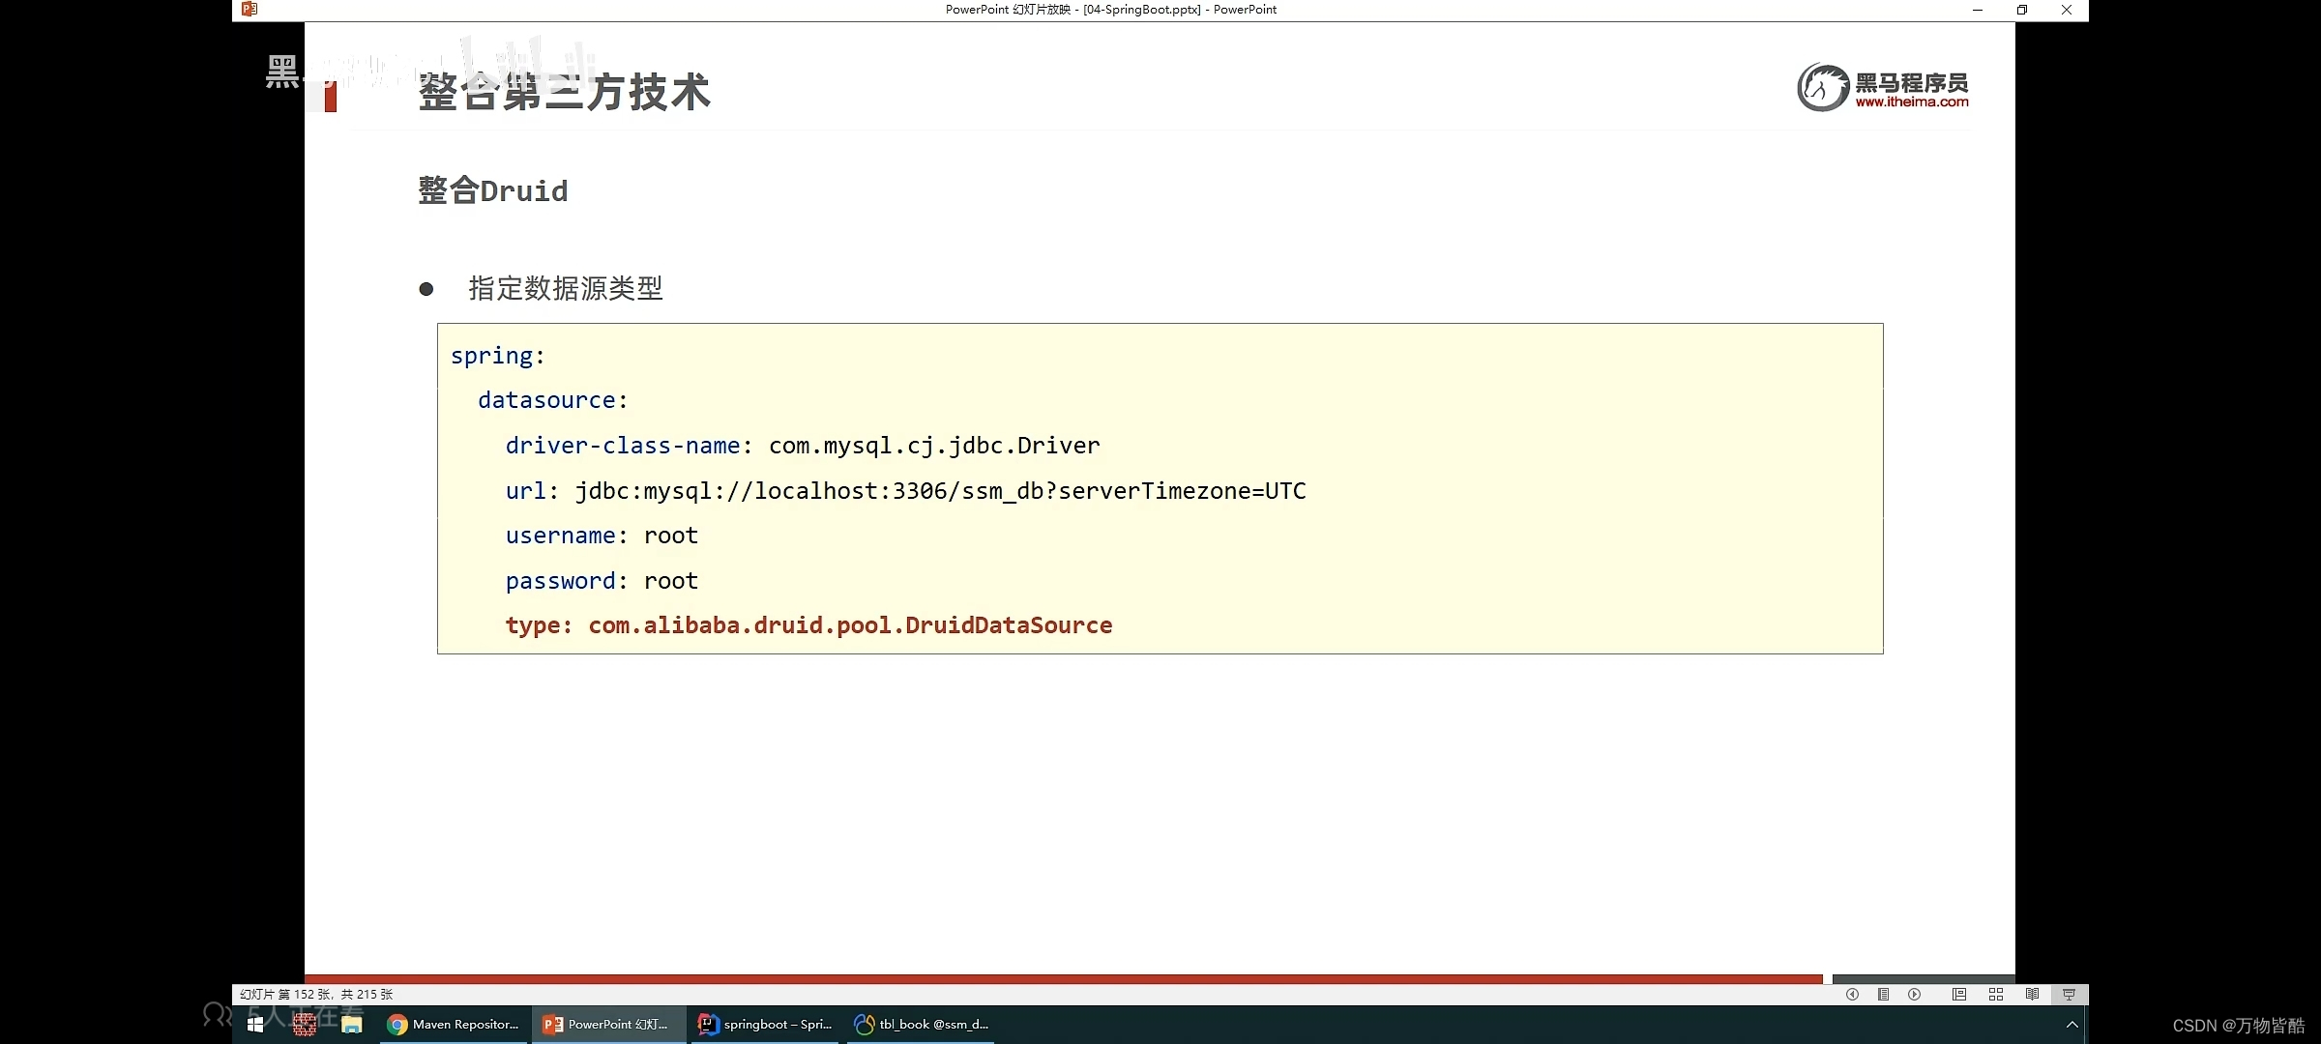Open tbl_book @ssm_db database window
The height and width of the screenshot is (1044, 2321).
[922, 1025]
